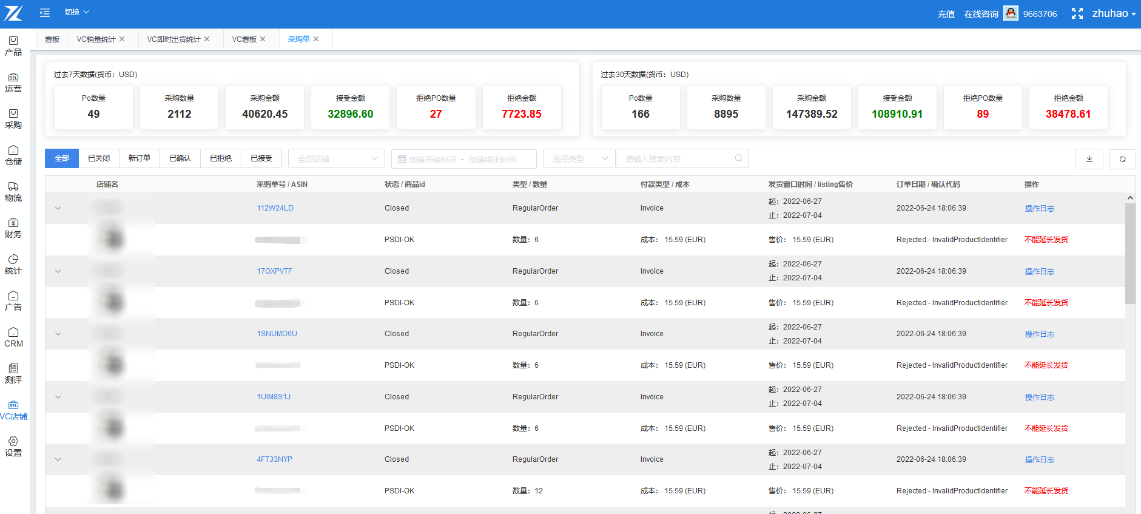
Task: Click the download export icon button
Action: 1089,159
